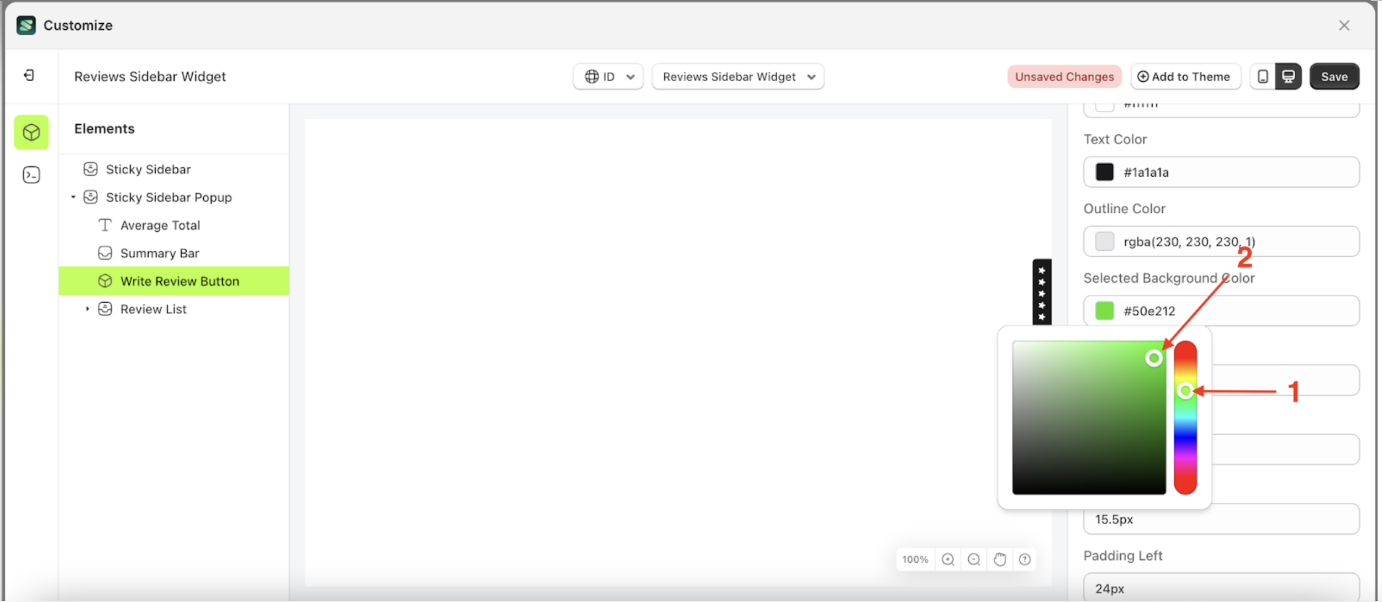1382x602 pixels.
Task: Select the Summary Bar element
Action: click(x=160, y=252)
